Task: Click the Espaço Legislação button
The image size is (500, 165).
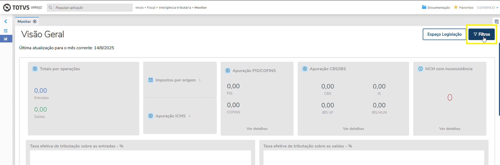Action: click(444, 34)
